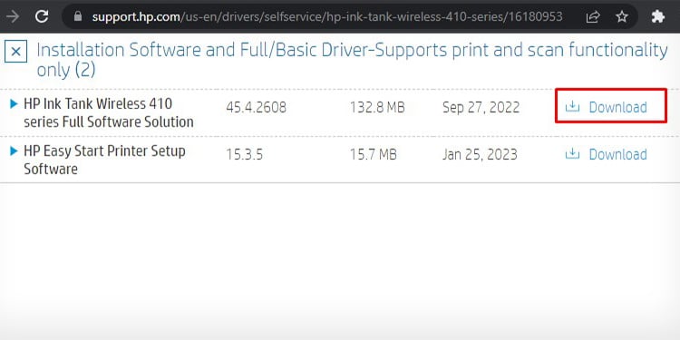This screenshot has height=340, width=680.
Task: Bookmark this page with the star icon
Action: click(x=622, y=17)
